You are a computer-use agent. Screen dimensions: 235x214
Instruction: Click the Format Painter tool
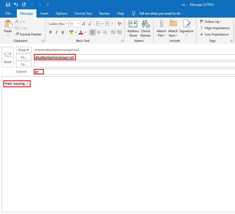coord(28,34)
